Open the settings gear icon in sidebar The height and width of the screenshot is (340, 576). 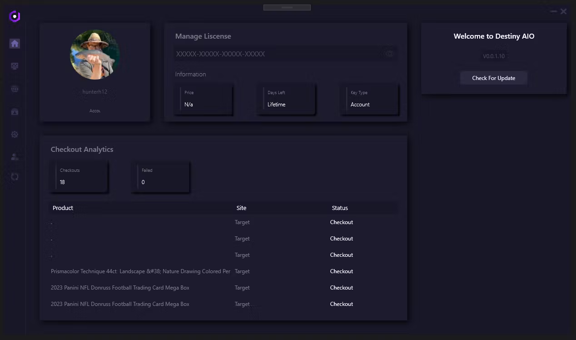(x=15, y=134)
